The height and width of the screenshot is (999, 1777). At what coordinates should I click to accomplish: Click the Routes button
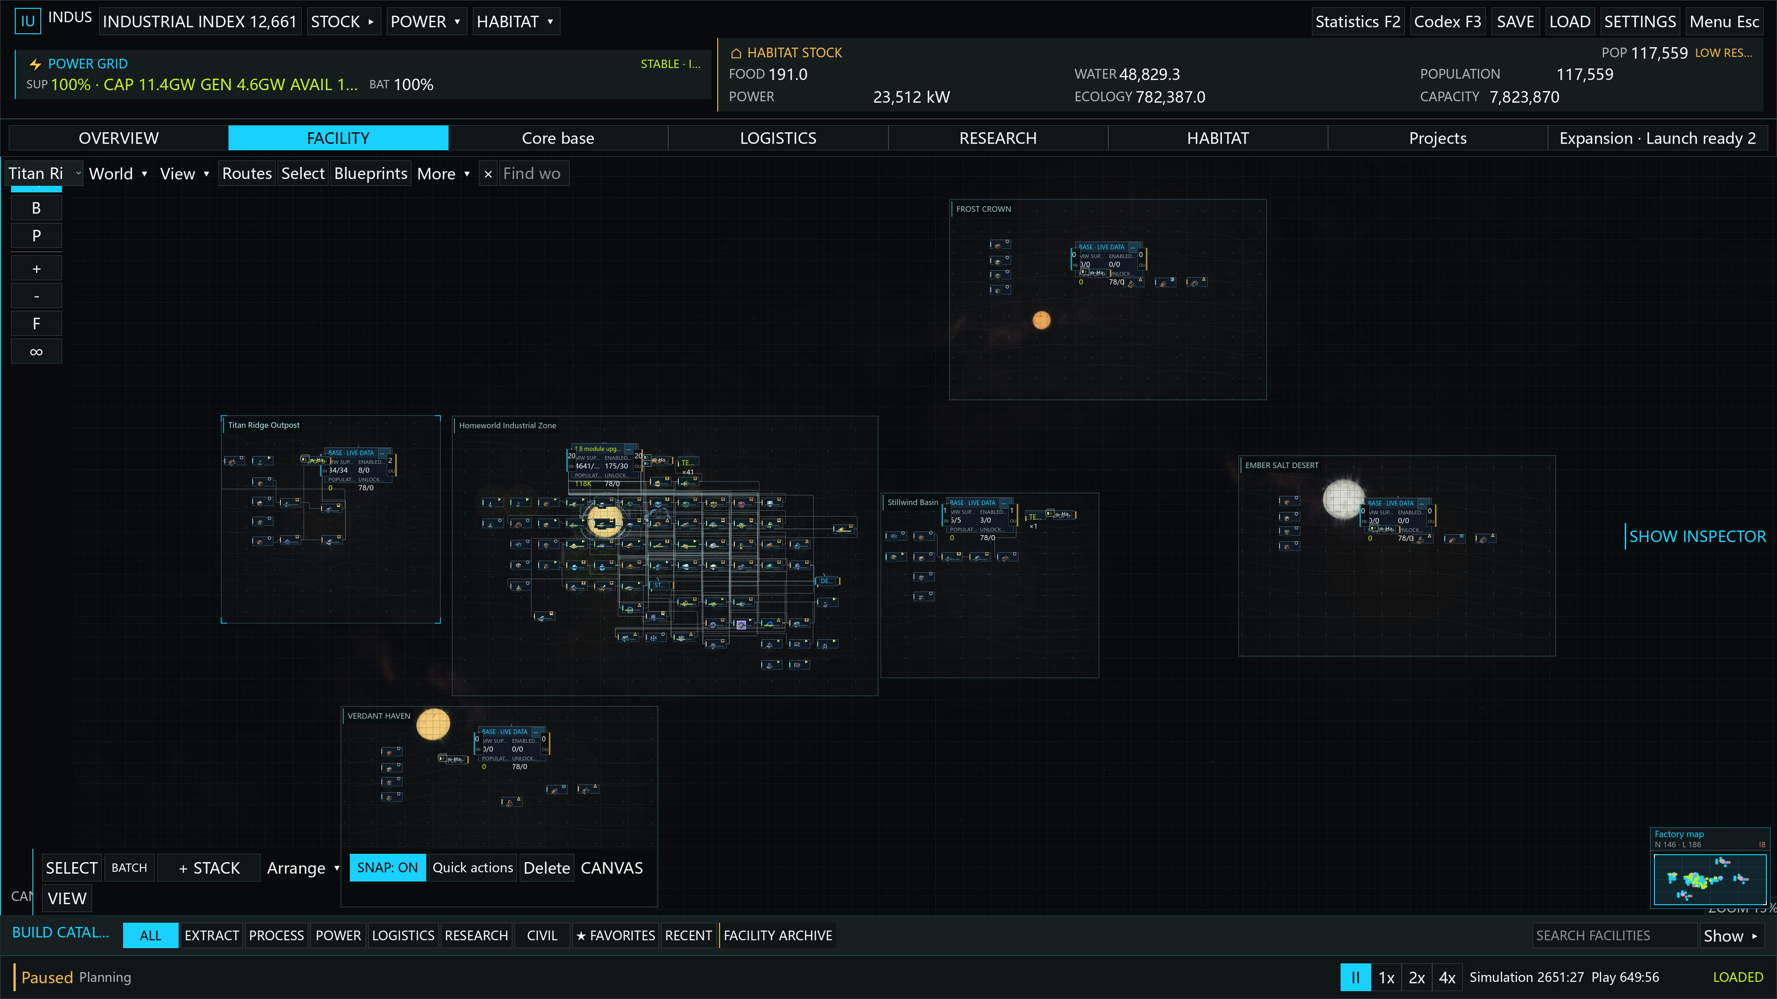point(247,174)
